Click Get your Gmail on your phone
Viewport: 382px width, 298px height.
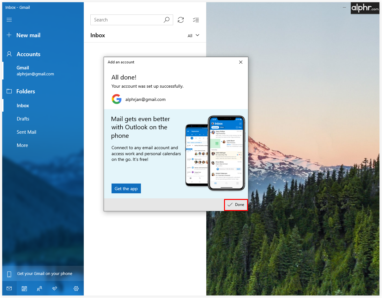pyautogui.click(x=43, y=274)
